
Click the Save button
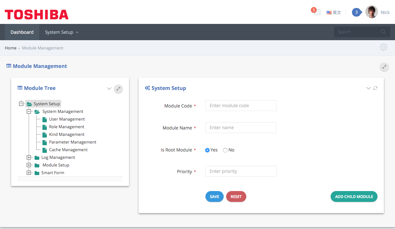(214, 197)
